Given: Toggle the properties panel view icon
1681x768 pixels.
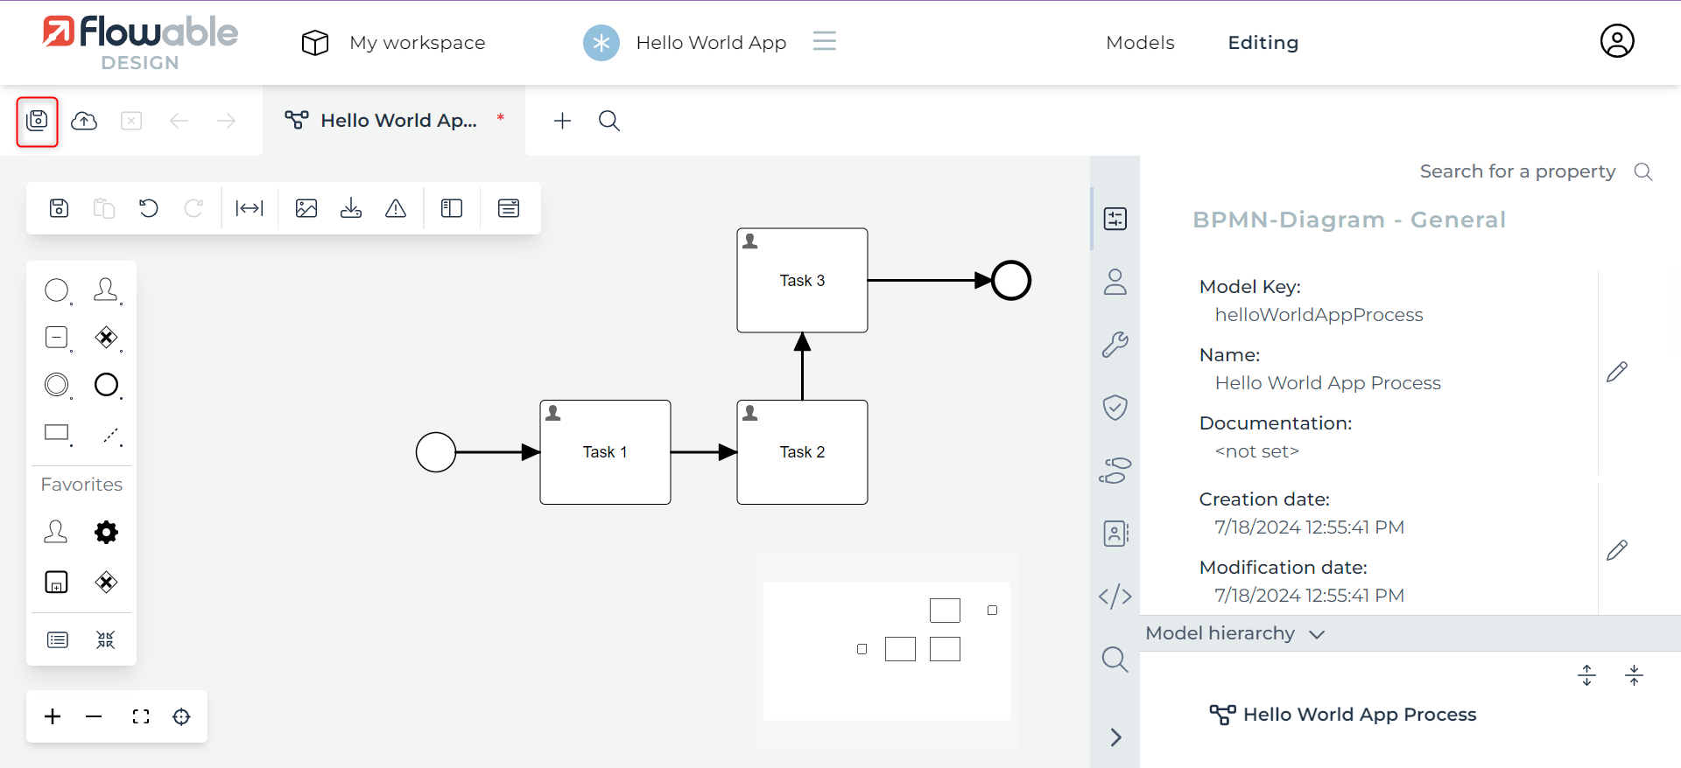Looking at the screenshot, I should (509, 208).
